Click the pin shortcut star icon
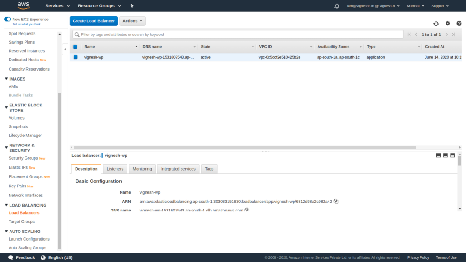Screen dimensions: 466x262 pyautogui.click(x=132, y=5)
